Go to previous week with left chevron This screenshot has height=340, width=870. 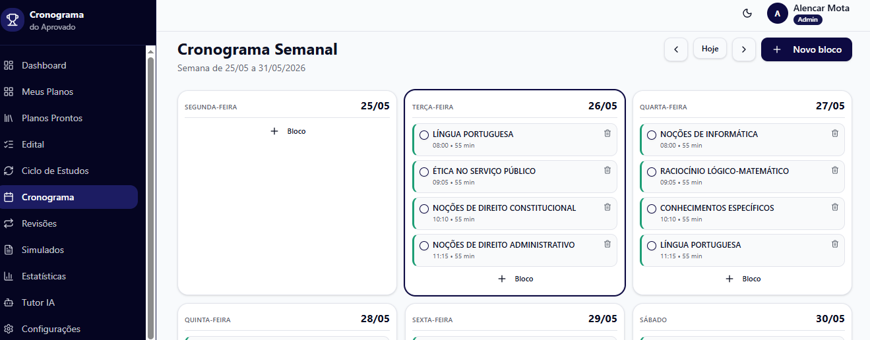[x=676, y=49]
